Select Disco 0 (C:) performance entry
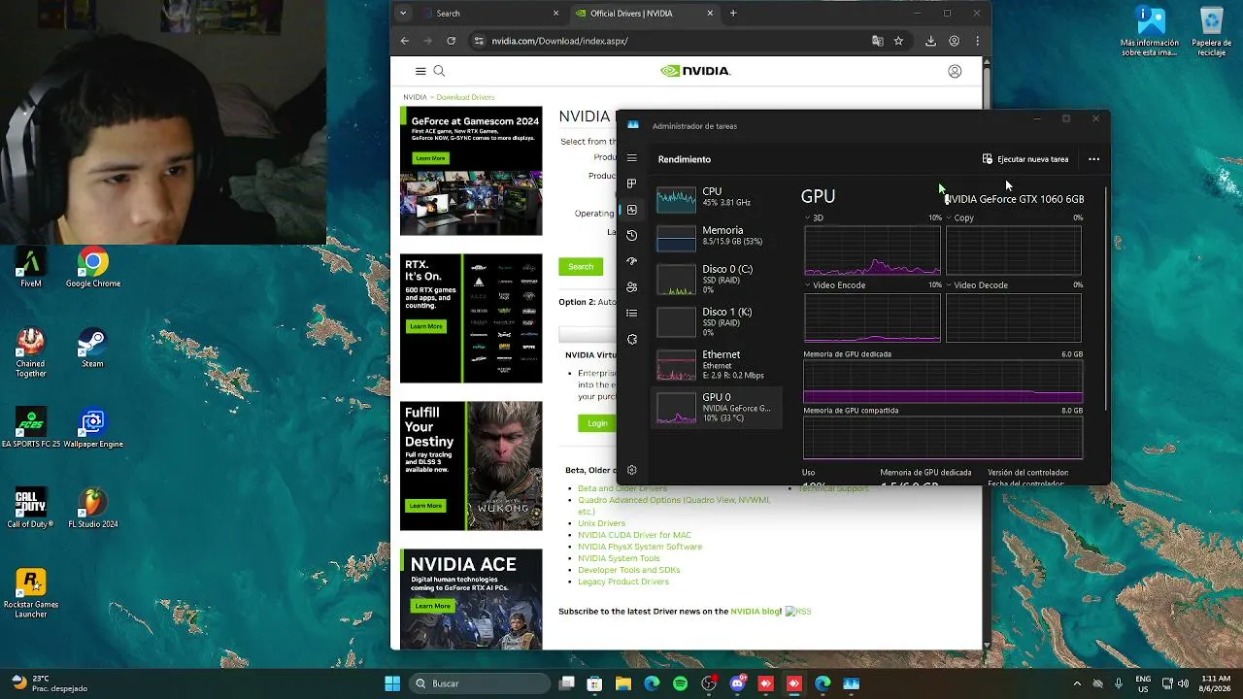 (717, 279)
